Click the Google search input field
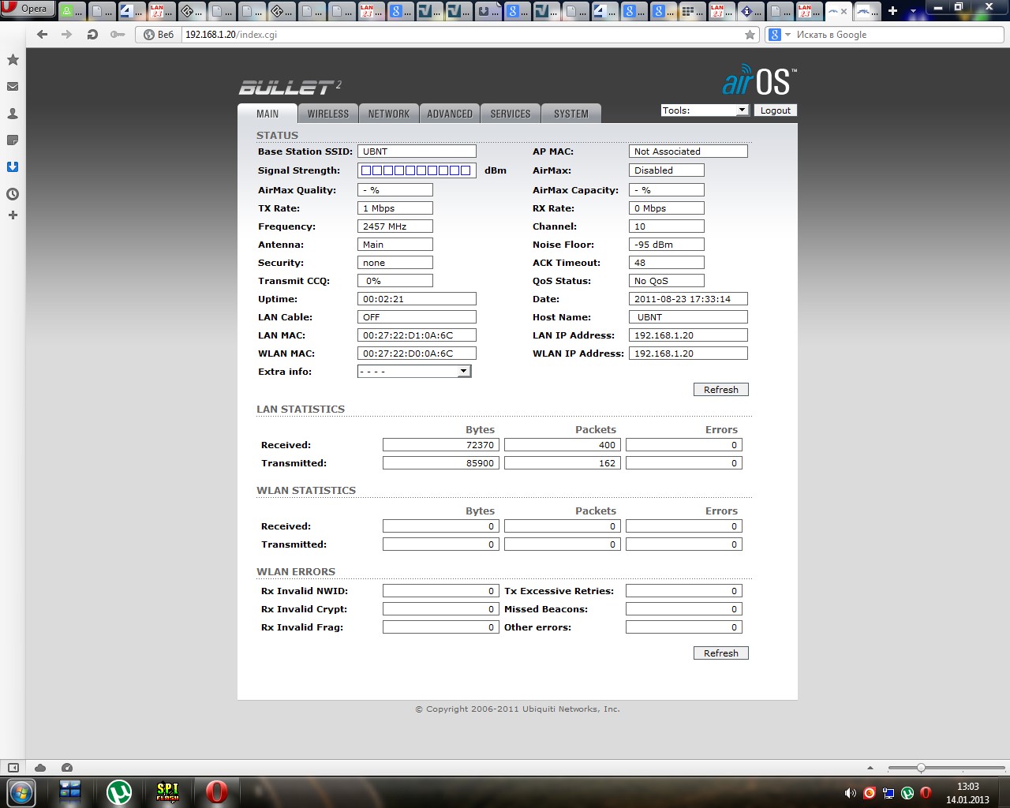Screen dimensions: 1010x808 click(898, 35)
